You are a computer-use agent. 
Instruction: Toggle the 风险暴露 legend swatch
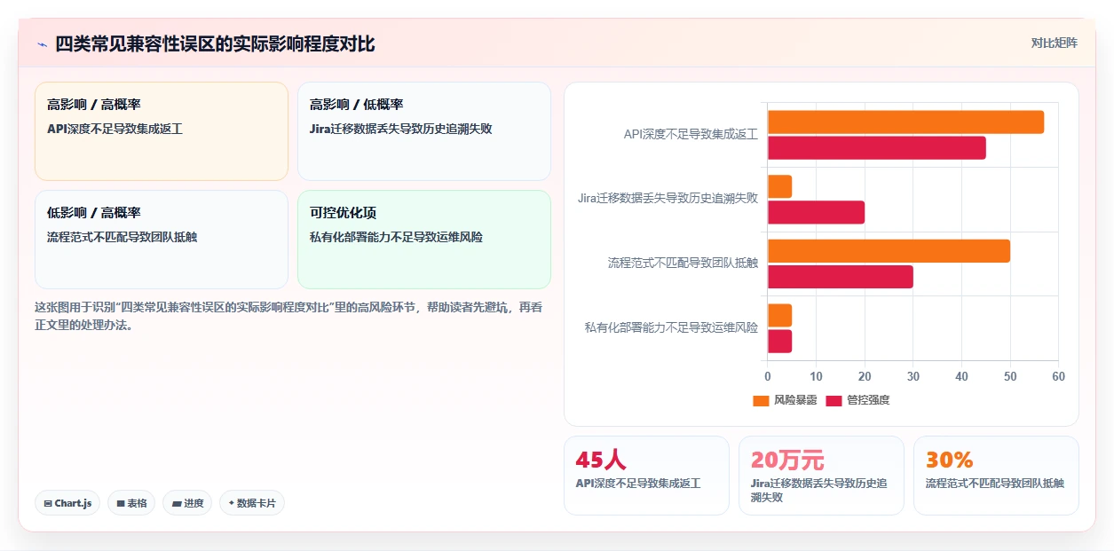[761, 400]
